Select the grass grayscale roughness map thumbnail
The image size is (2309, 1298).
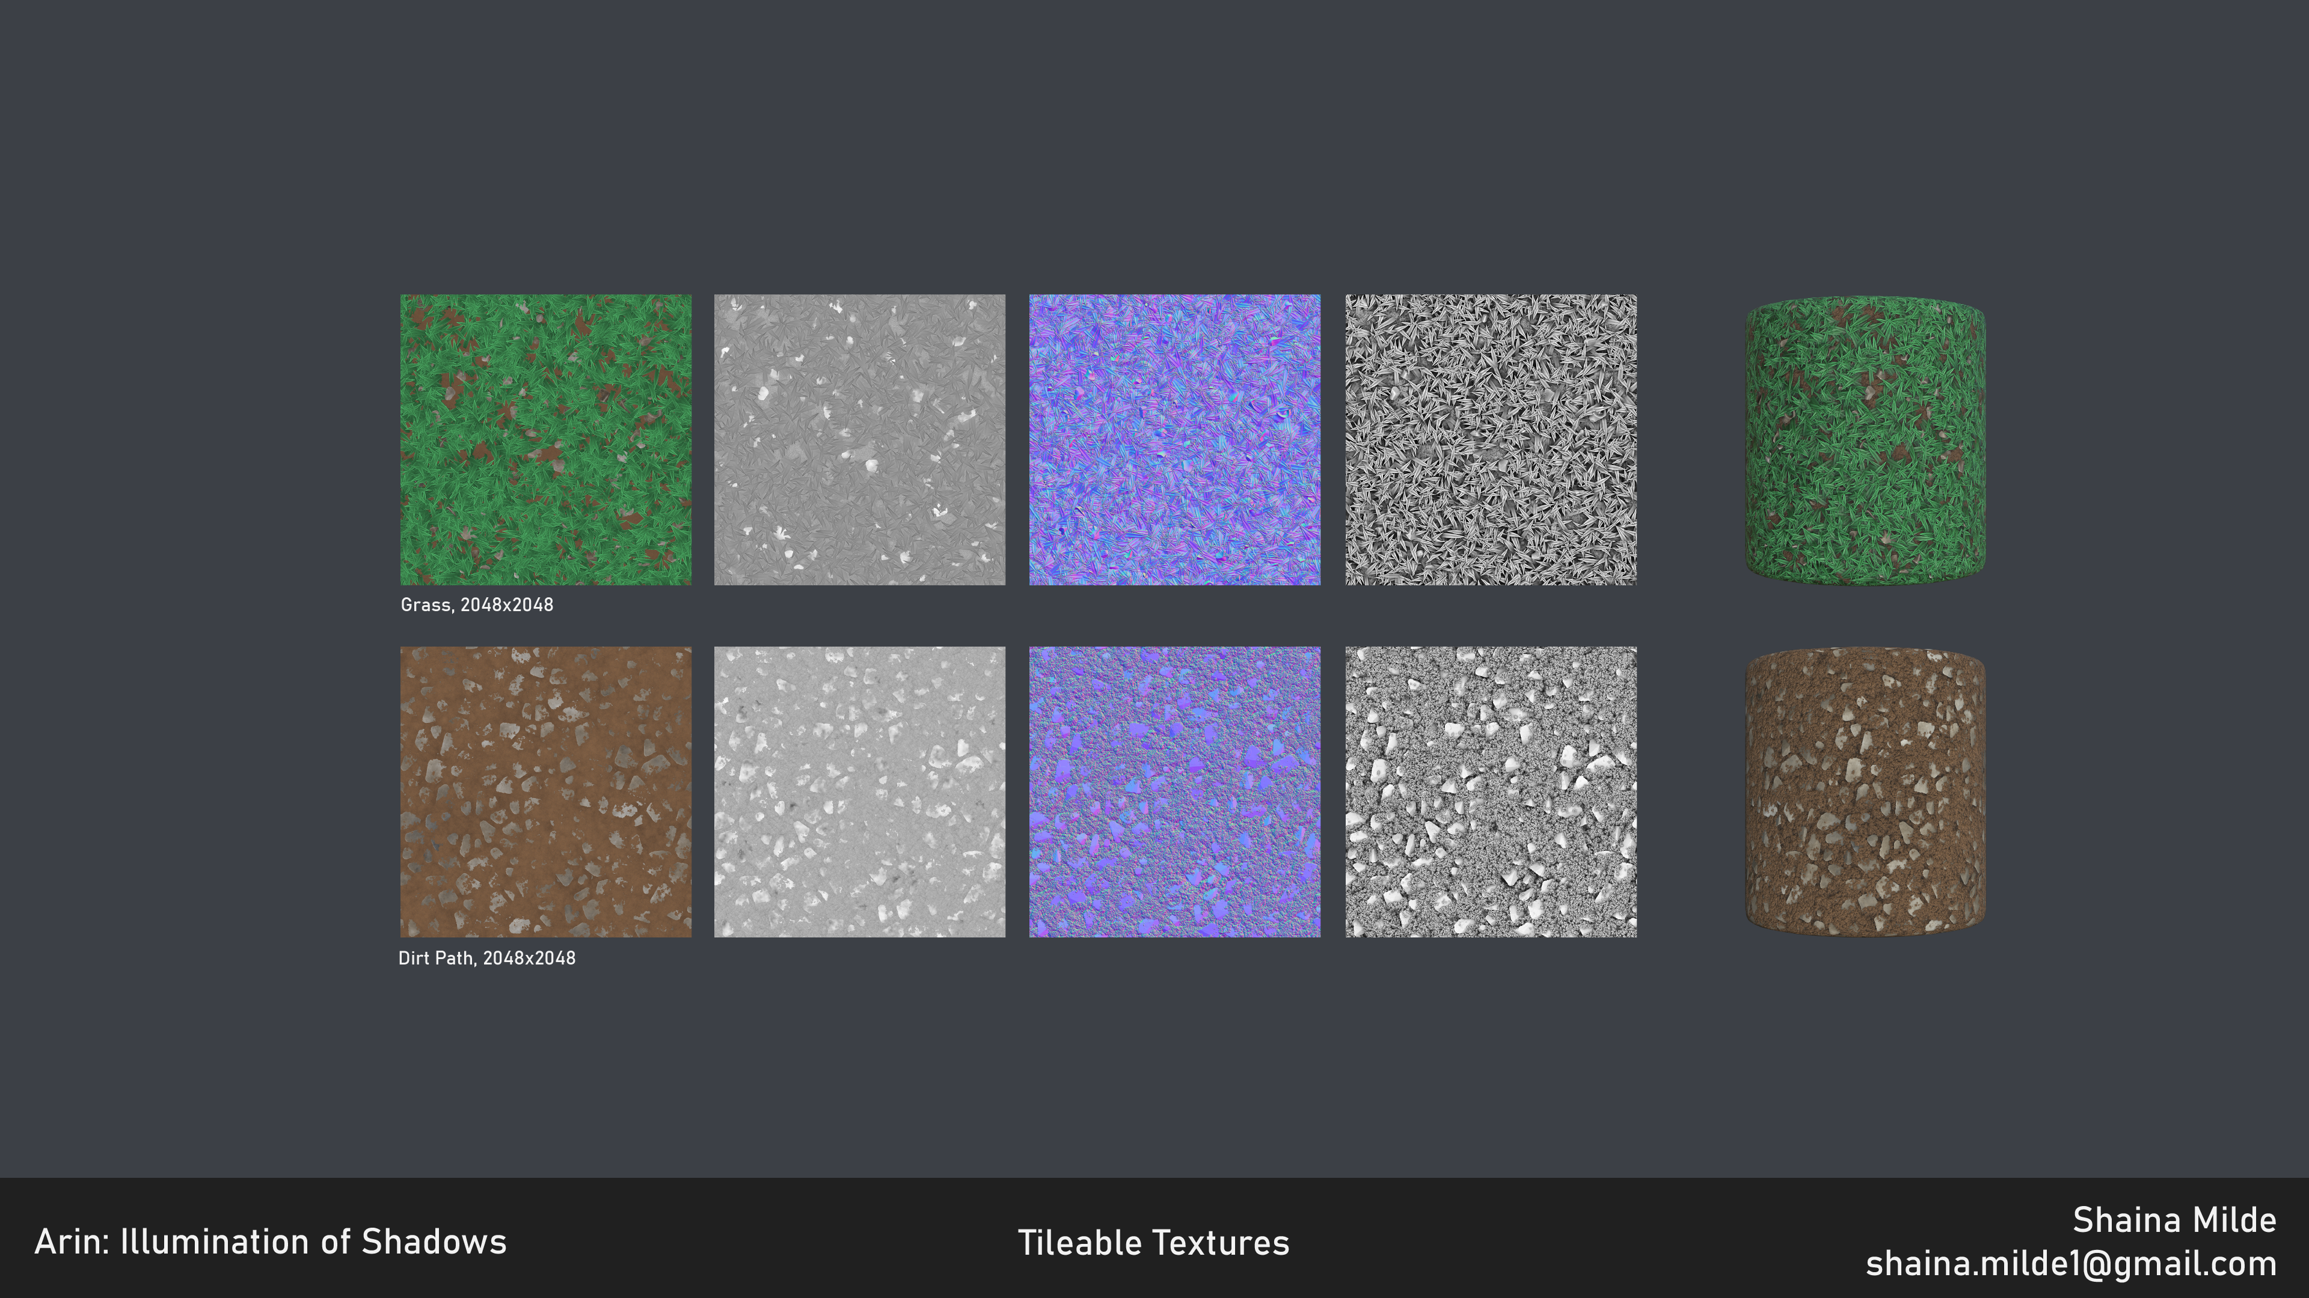coord(860,440)
